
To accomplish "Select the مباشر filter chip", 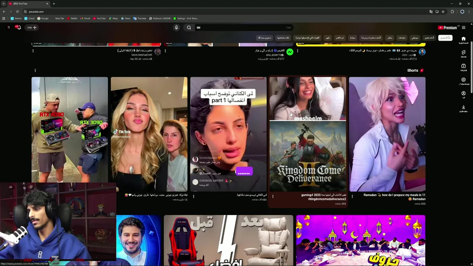I will 390,38.
